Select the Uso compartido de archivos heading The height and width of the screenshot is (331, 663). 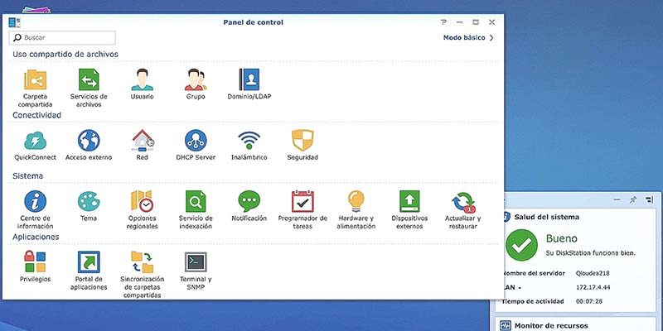65,54
